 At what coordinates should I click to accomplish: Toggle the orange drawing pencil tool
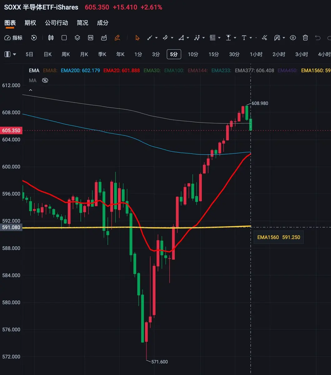coord(117,38)
